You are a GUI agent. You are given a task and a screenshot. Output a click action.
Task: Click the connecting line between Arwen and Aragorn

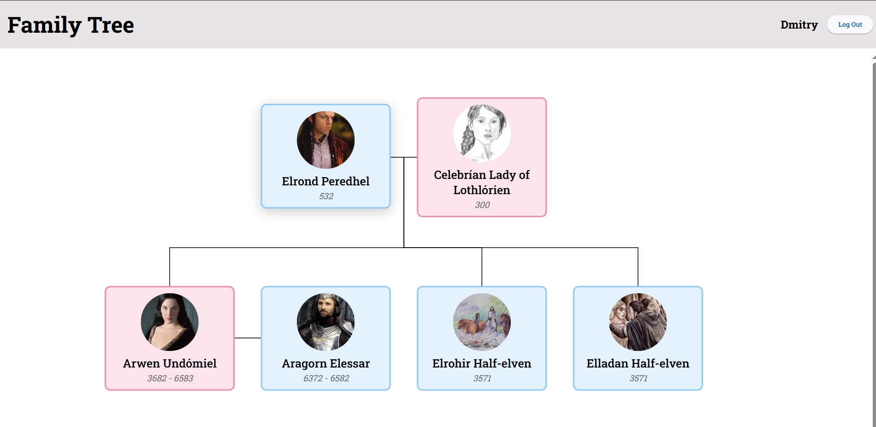click(248, 338)
